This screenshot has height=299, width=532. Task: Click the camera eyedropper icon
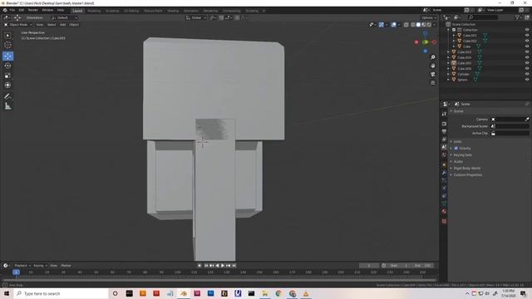pyautogui.click(x=527, y=120)
